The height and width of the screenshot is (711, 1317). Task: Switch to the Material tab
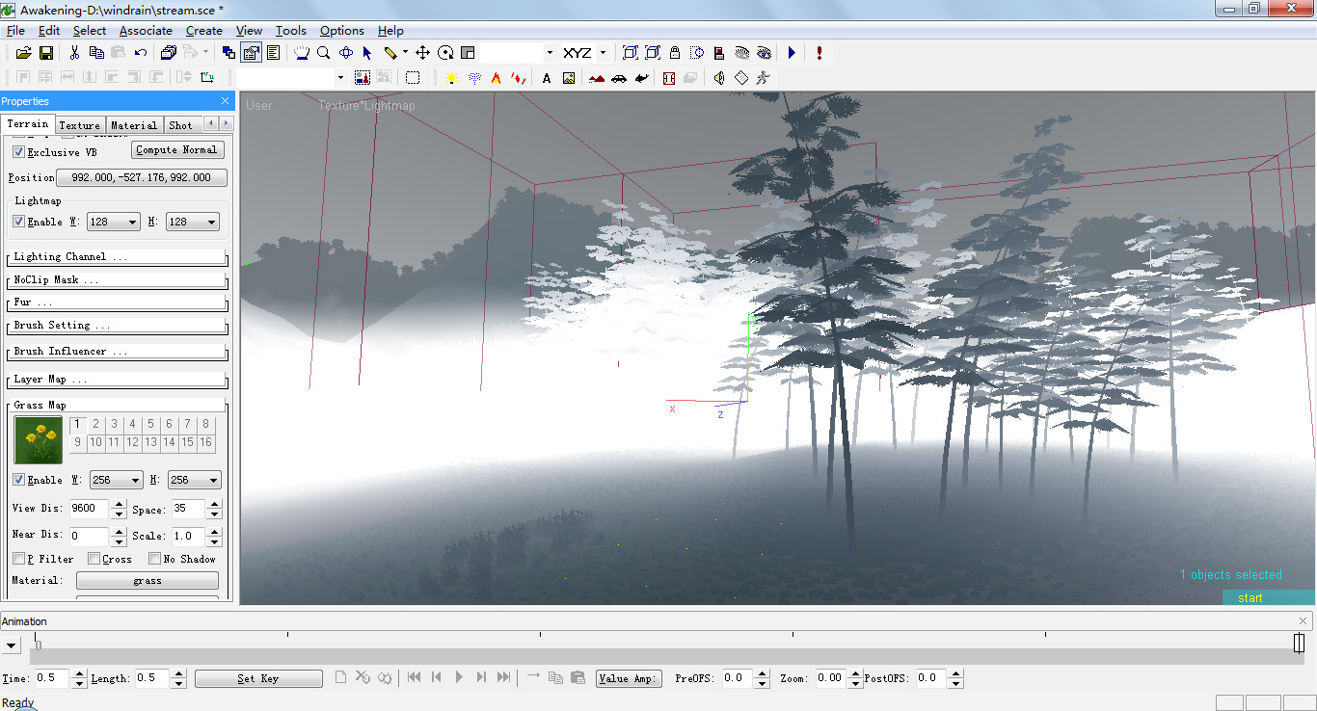133,124
